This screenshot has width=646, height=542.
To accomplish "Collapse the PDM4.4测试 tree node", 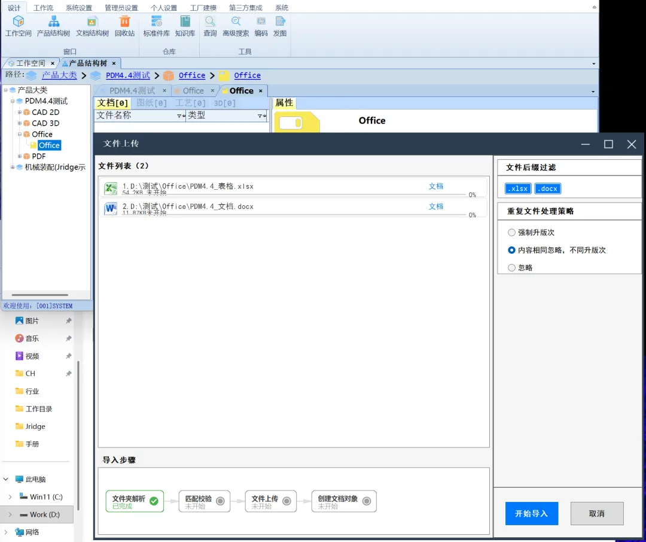I will [13, 101].
